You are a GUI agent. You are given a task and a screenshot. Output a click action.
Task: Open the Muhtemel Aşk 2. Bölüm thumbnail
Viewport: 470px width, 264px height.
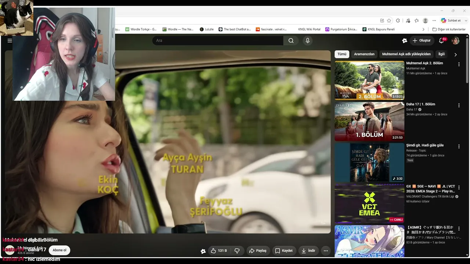point(369,80)
